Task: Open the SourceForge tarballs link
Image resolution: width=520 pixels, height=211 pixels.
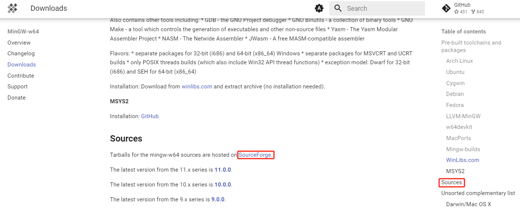Action: click(255, 155)
